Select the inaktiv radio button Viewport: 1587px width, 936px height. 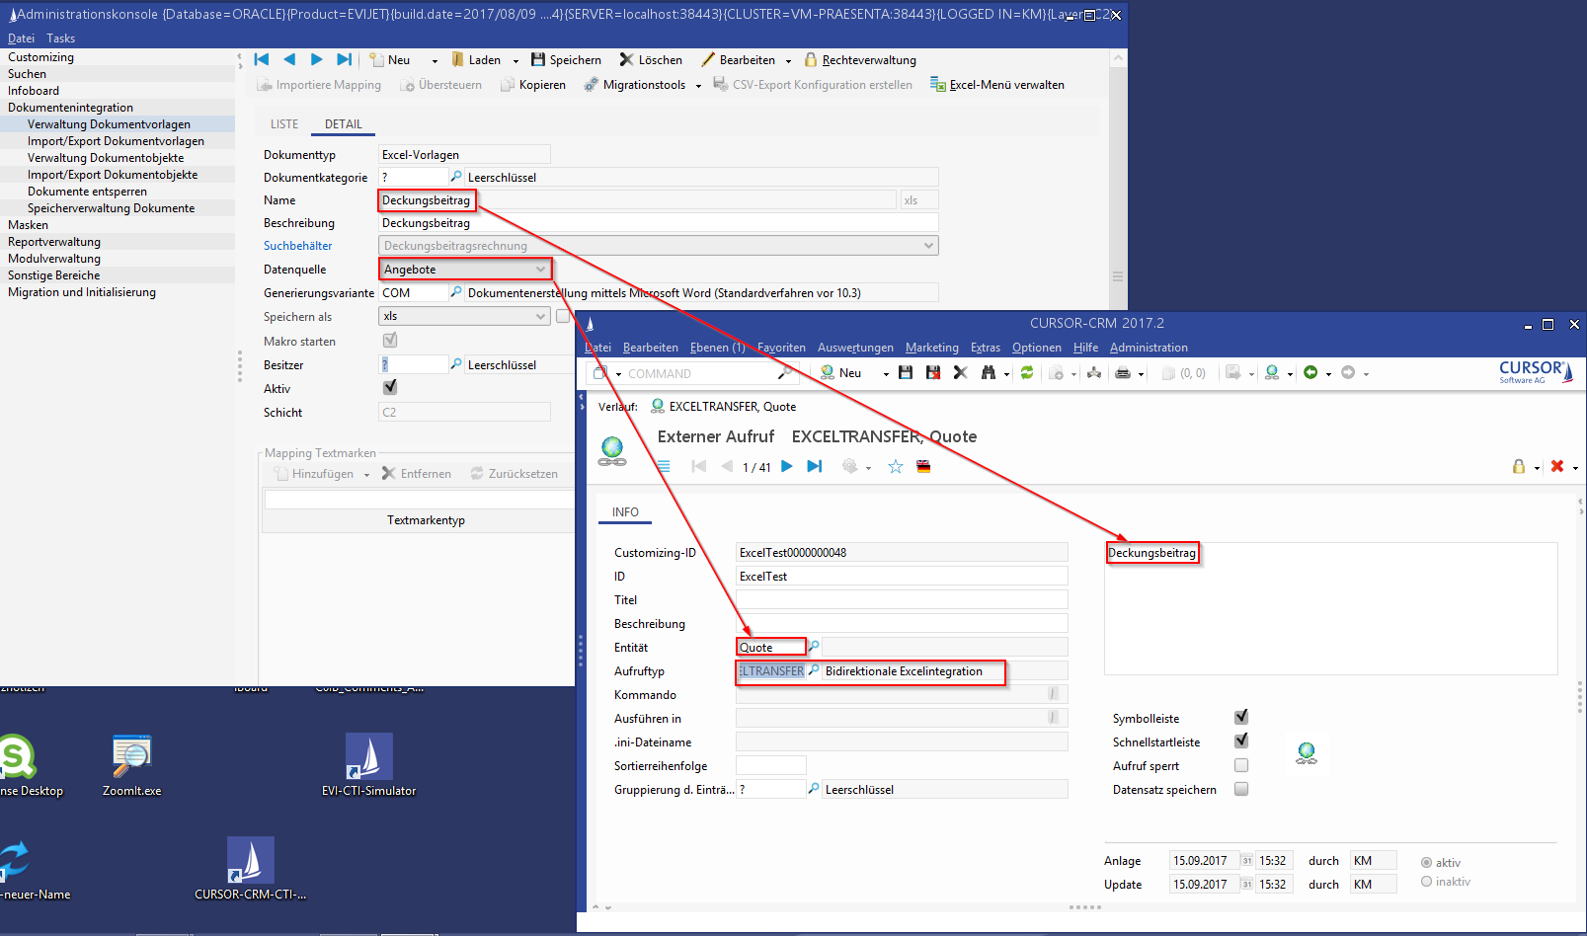[1426, 882]
